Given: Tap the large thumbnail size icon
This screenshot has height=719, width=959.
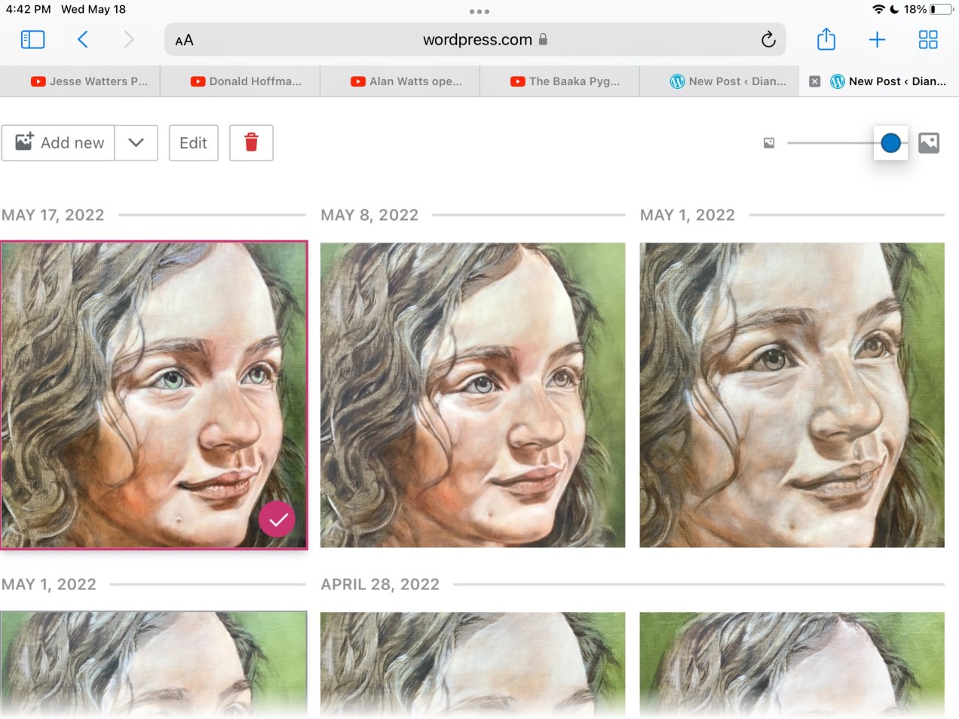Looking at the screenshot, I should coord(929,142).
